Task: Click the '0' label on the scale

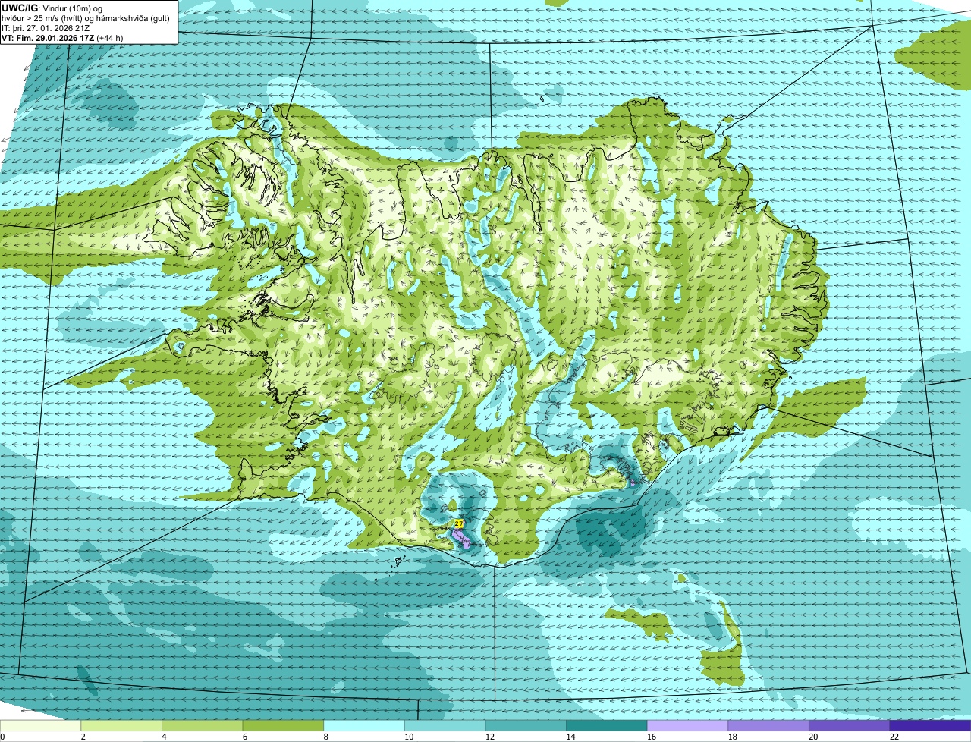Action: pyautogui.click(x=2, y=737)
